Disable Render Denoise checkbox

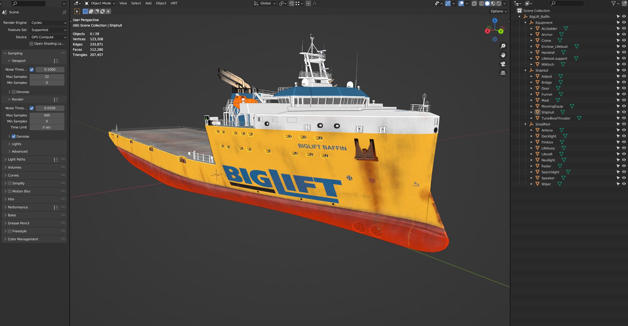tap(14, 136)
